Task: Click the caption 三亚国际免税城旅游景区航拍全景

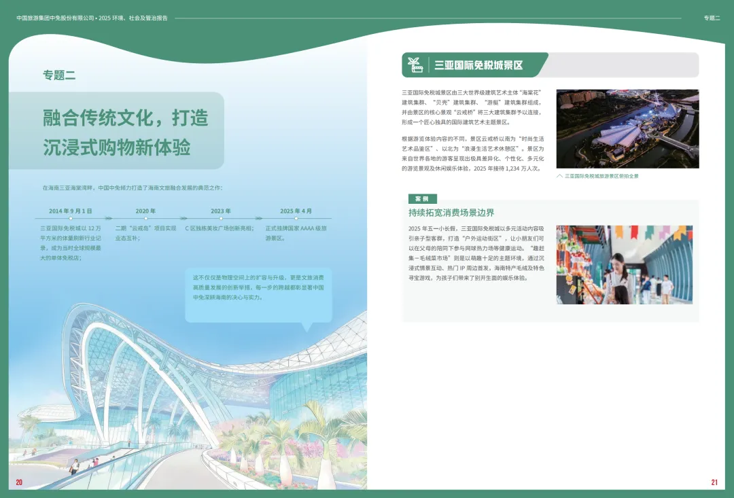Action: click(601, 177)
